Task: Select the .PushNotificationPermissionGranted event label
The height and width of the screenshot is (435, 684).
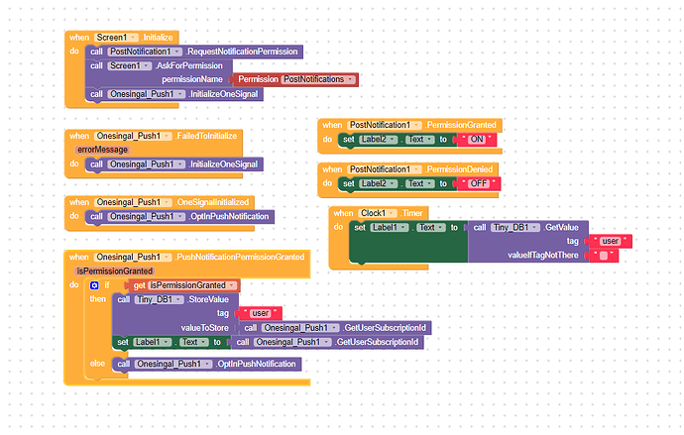Action: (x=240, y=258)
